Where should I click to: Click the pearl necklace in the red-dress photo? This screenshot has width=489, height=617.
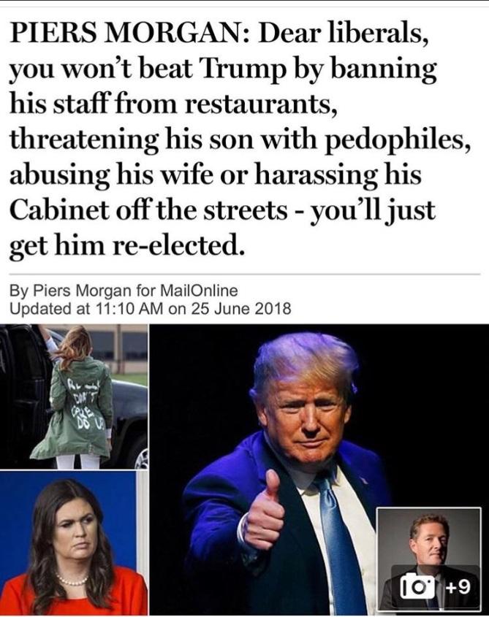point(72,579)
